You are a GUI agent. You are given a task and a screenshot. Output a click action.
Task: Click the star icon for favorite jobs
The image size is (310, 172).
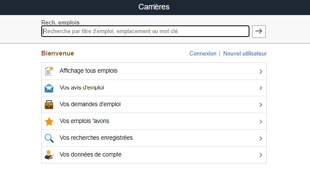[49, 122]
